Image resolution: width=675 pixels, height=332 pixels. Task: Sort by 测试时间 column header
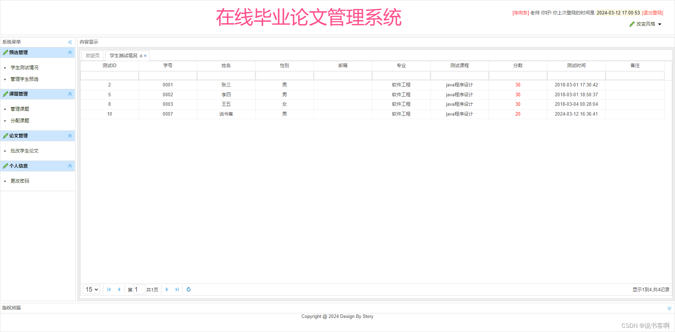click(x=576, y=66)
